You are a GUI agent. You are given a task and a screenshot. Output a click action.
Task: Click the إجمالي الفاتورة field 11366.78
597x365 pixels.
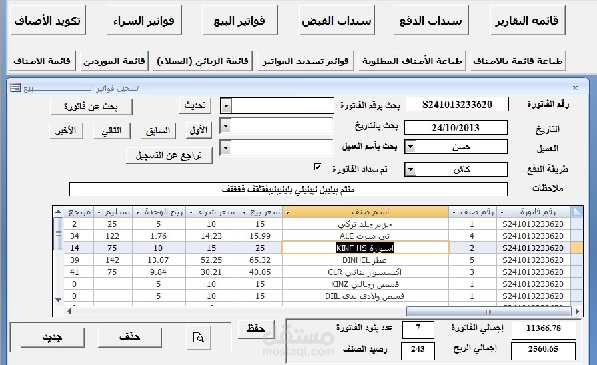click(544, 329)
